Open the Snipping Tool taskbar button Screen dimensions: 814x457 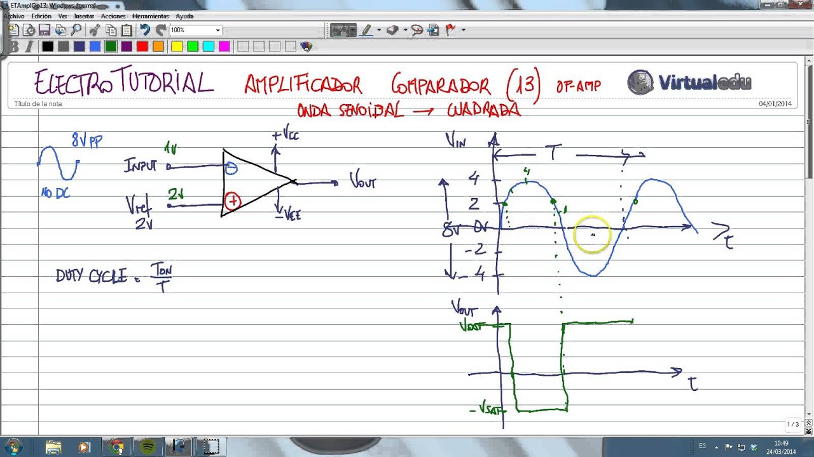coord(210,447)
